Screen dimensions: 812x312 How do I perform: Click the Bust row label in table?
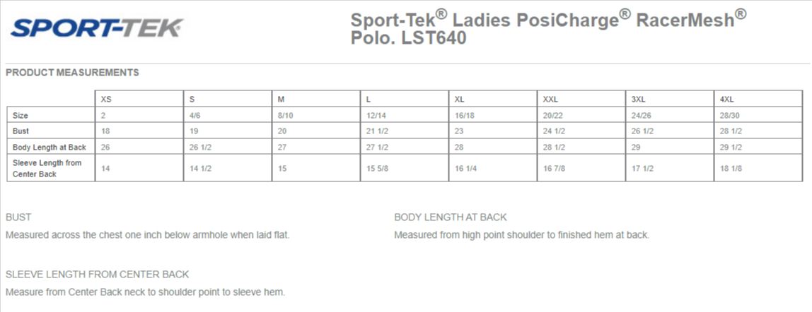click(x=21, y=131)
